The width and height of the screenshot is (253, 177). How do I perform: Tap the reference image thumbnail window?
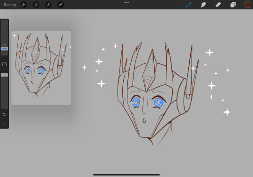(41, 68)
